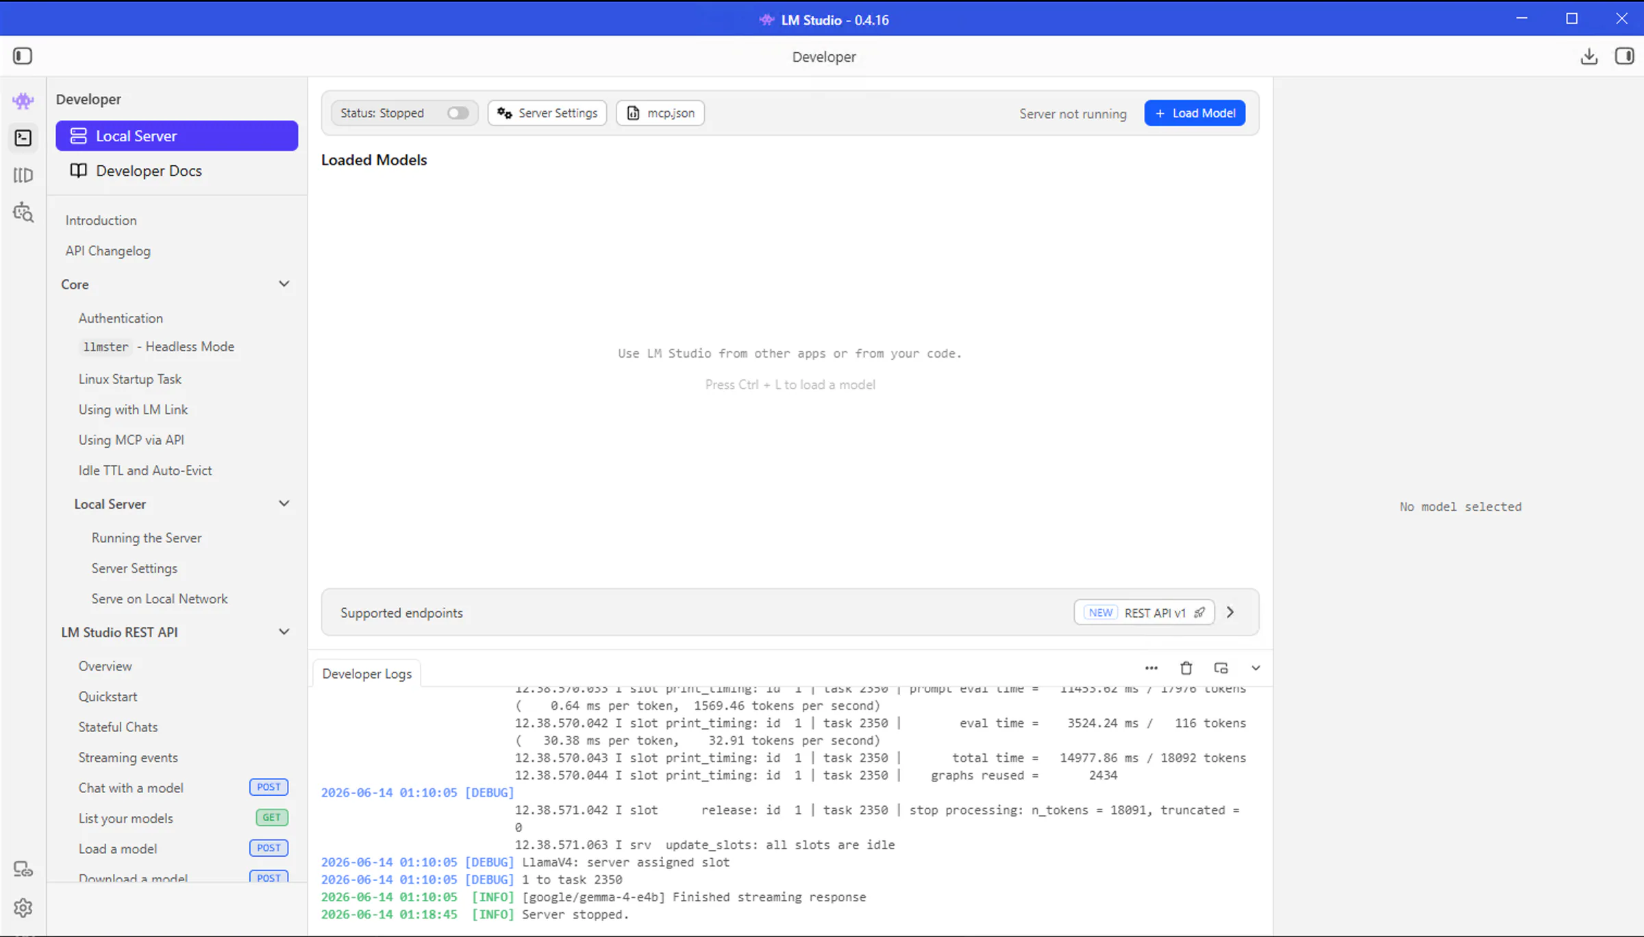This screenshot has height=937, width=1644.
Task: Toggle the server Status switch on
Action: [x=458, y=113]
